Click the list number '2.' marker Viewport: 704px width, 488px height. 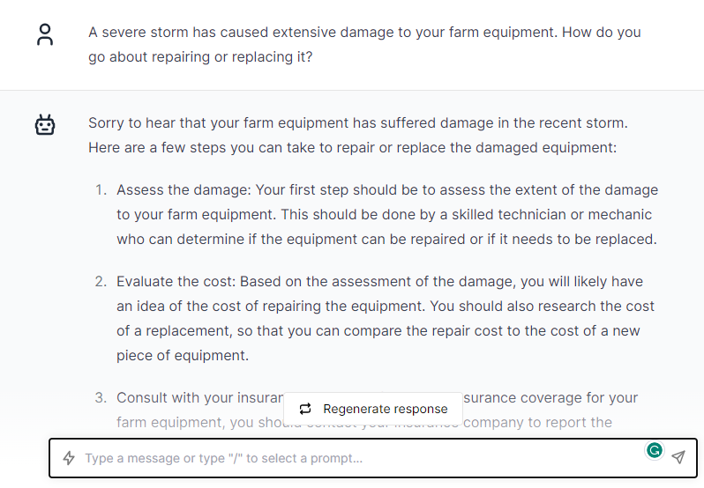(x=101, y=281)
